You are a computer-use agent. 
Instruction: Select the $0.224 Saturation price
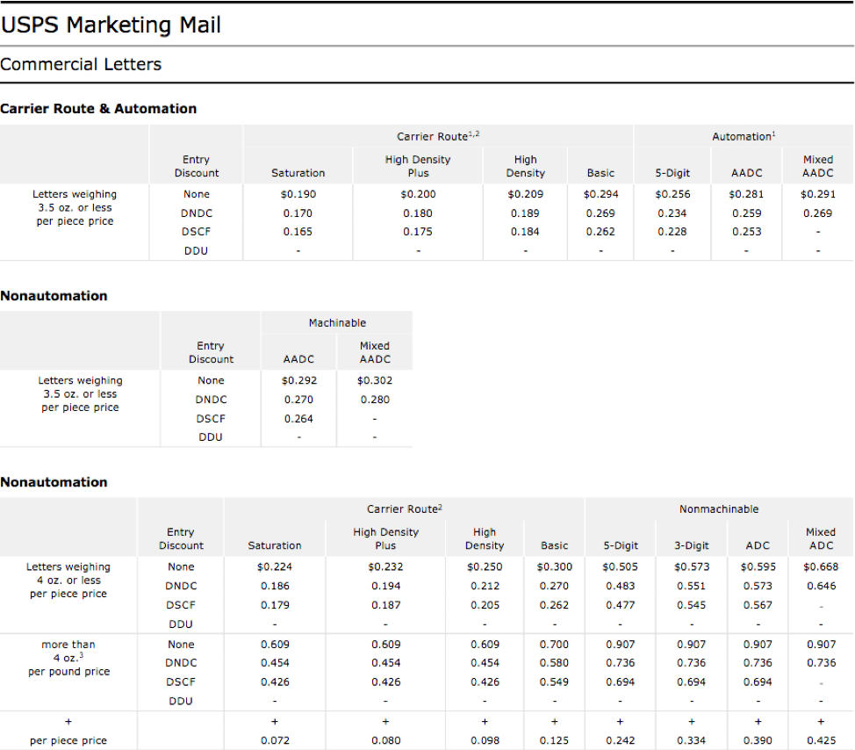(275, 567)
